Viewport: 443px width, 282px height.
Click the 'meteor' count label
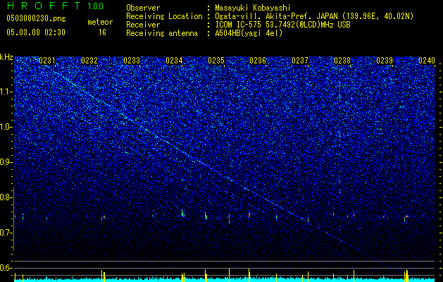tap(100, 22)
